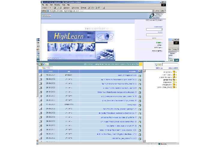216x162 pixels.
Task: Click the yellow square at the teal bar's right end
Action: tap(141, 64)
